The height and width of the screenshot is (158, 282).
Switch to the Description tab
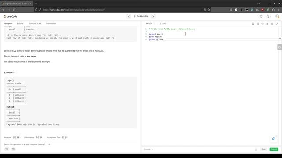pyautogui.click(x=8, y=23)
